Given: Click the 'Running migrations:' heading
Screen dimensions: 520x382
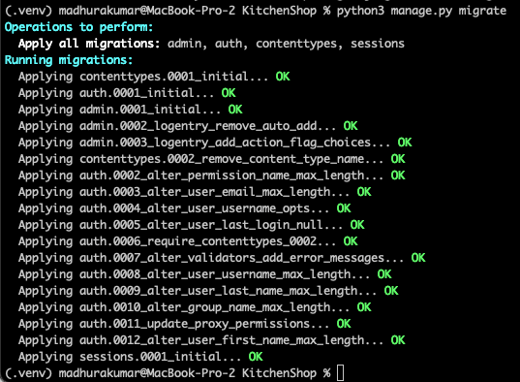Looking at the screenshot, I should [69, 60].
